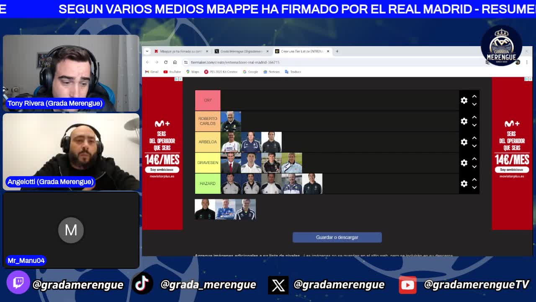
Task: Select the orange Roberto Carlos tier label
Action: coord(208,121)
